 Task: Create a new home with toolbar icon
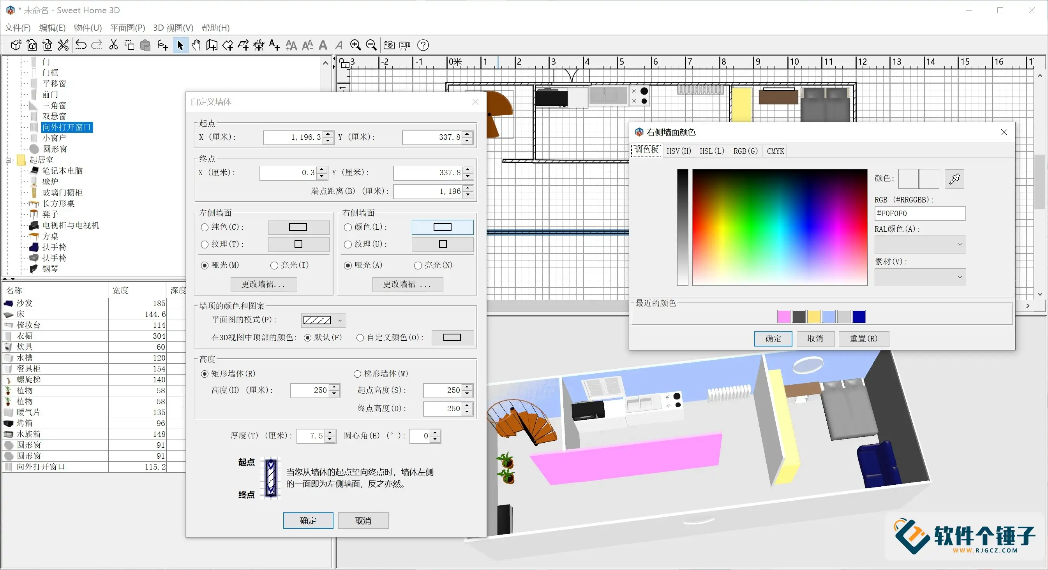tap(16, 45)
